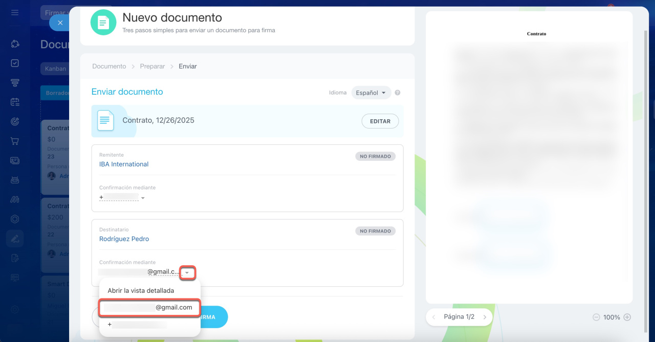Open the tasks checkmark sidebar icon

(15, 63)
